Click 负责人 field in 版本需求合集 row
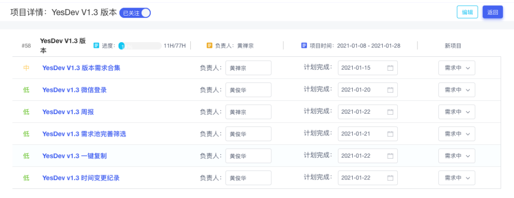The width and height of the screenshot is (514, 198). [x=248, y=68]
